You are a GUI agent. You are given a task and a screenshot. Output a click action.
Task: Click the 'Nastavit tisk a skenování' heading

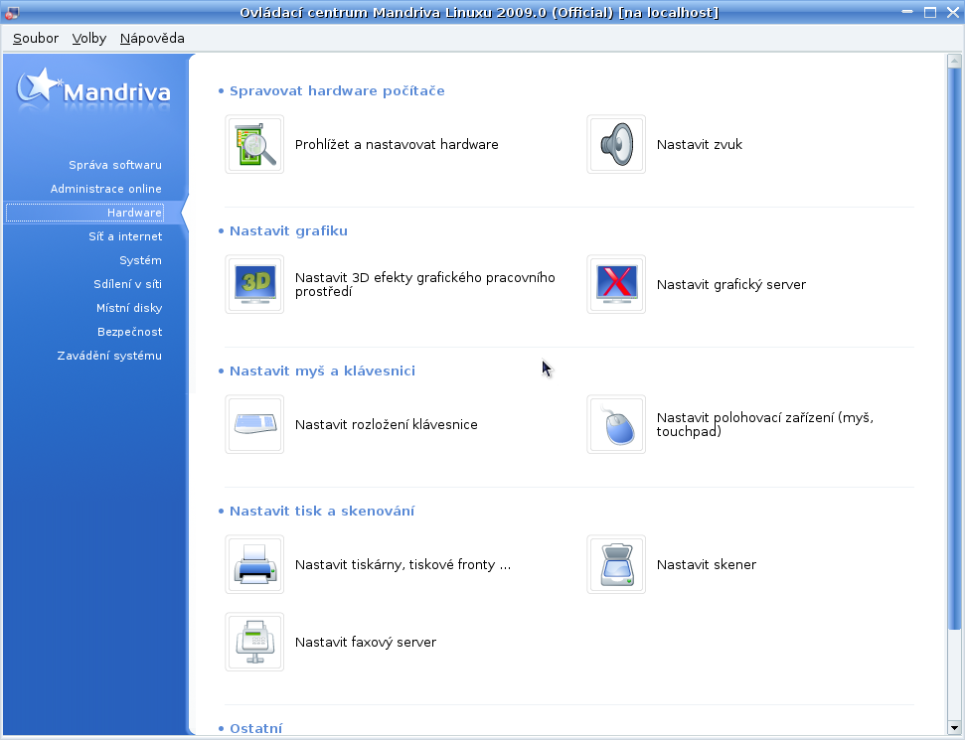[x=322, y=511]
